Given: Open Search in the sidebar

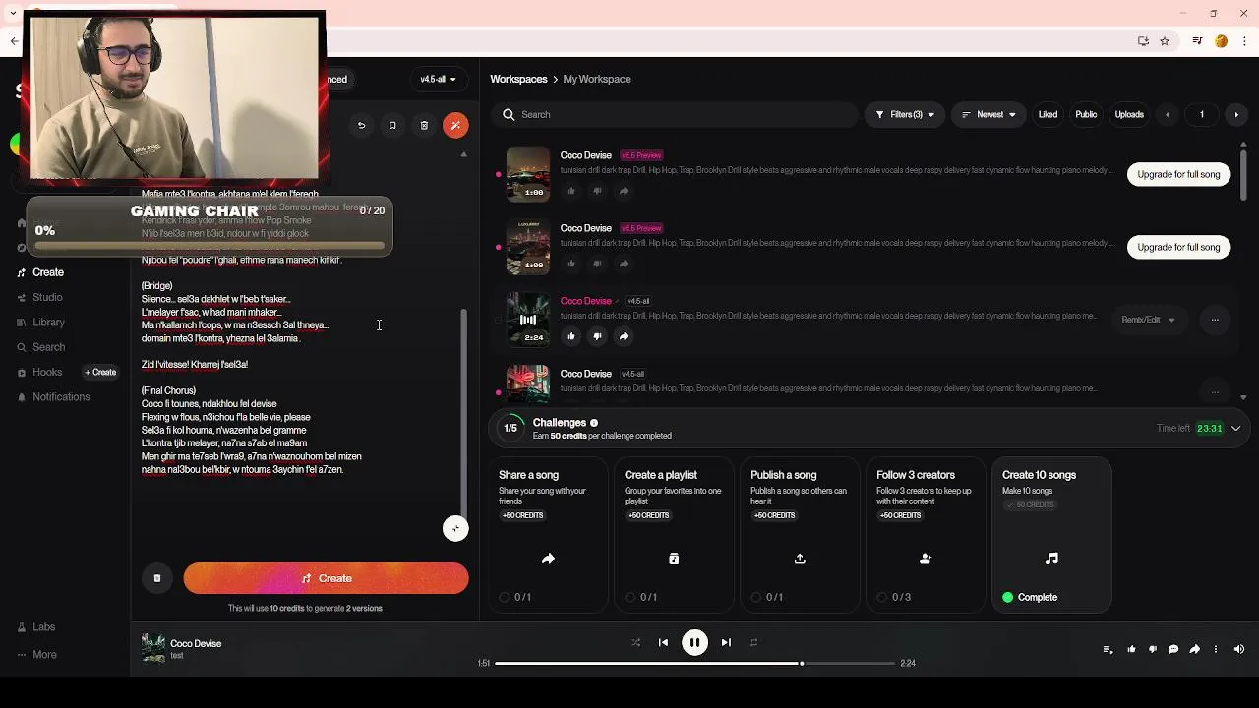Looking at the screenshot, I should click(x=48, y=347).
